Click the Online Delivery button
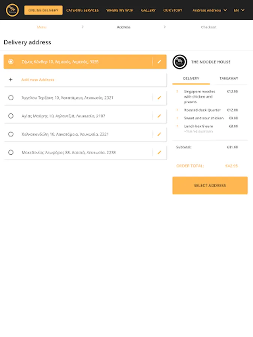Screen dimensions: 253x337 (x=43, y=10)
